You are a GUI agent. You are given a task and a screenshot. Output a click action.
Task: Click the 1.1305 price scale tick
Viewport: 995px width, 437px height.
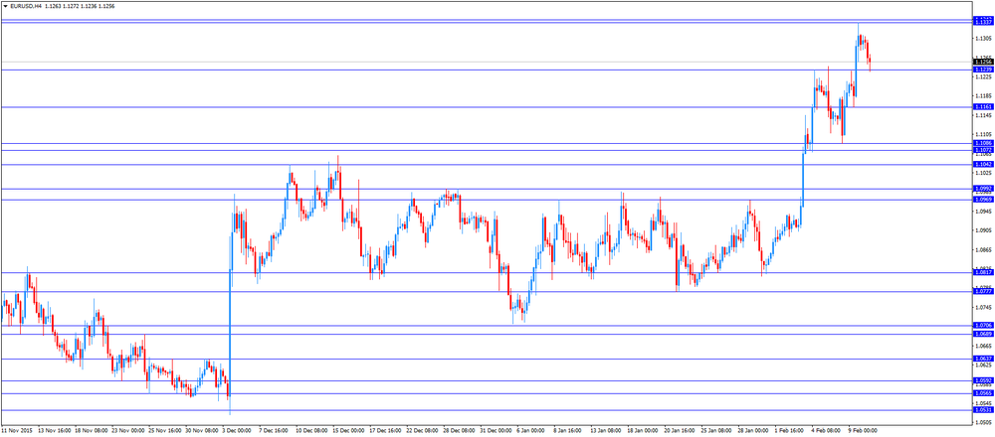984,39
